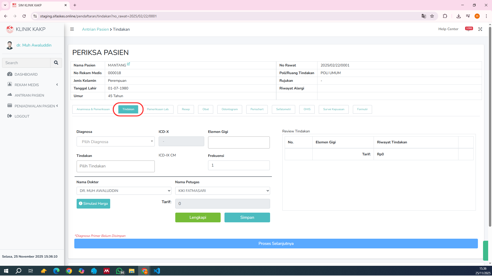Screen dimensions: 492x276
Task: Open patient MANTANG external link icon
Action: [128, 64]
